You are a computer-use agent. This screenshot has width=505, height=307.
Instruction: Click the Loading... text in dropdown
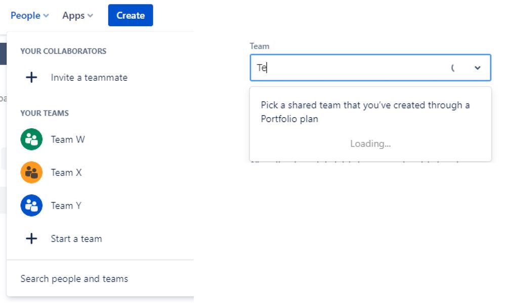pyautogui.click(x=370, y=144)
